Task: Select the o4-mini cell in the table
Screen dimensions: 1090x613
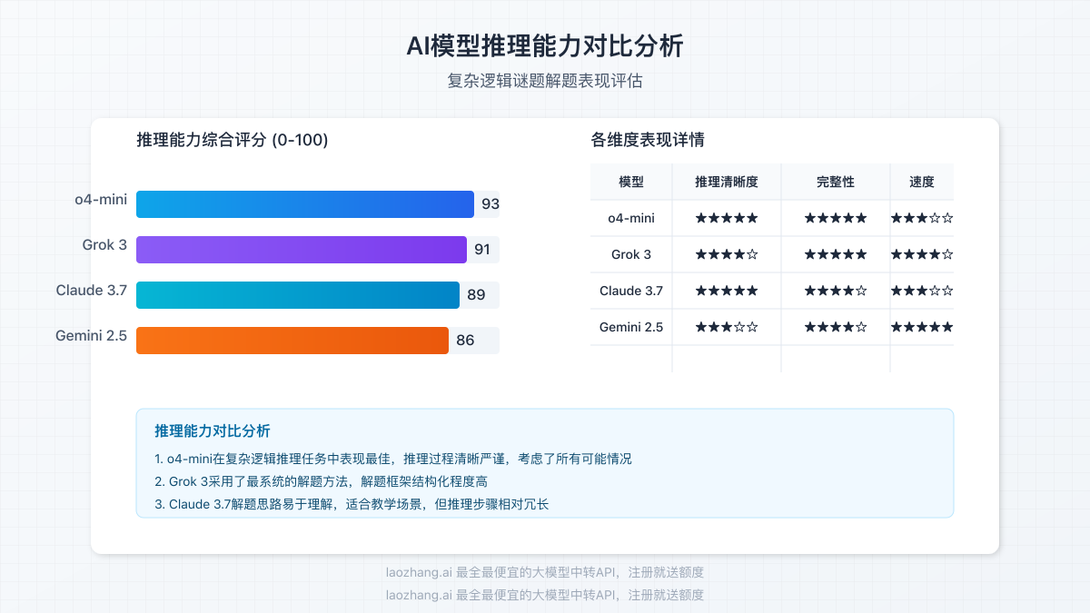Action: (631, 218)
